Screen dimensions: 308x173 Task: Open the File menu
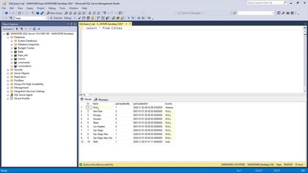[4, 8]
